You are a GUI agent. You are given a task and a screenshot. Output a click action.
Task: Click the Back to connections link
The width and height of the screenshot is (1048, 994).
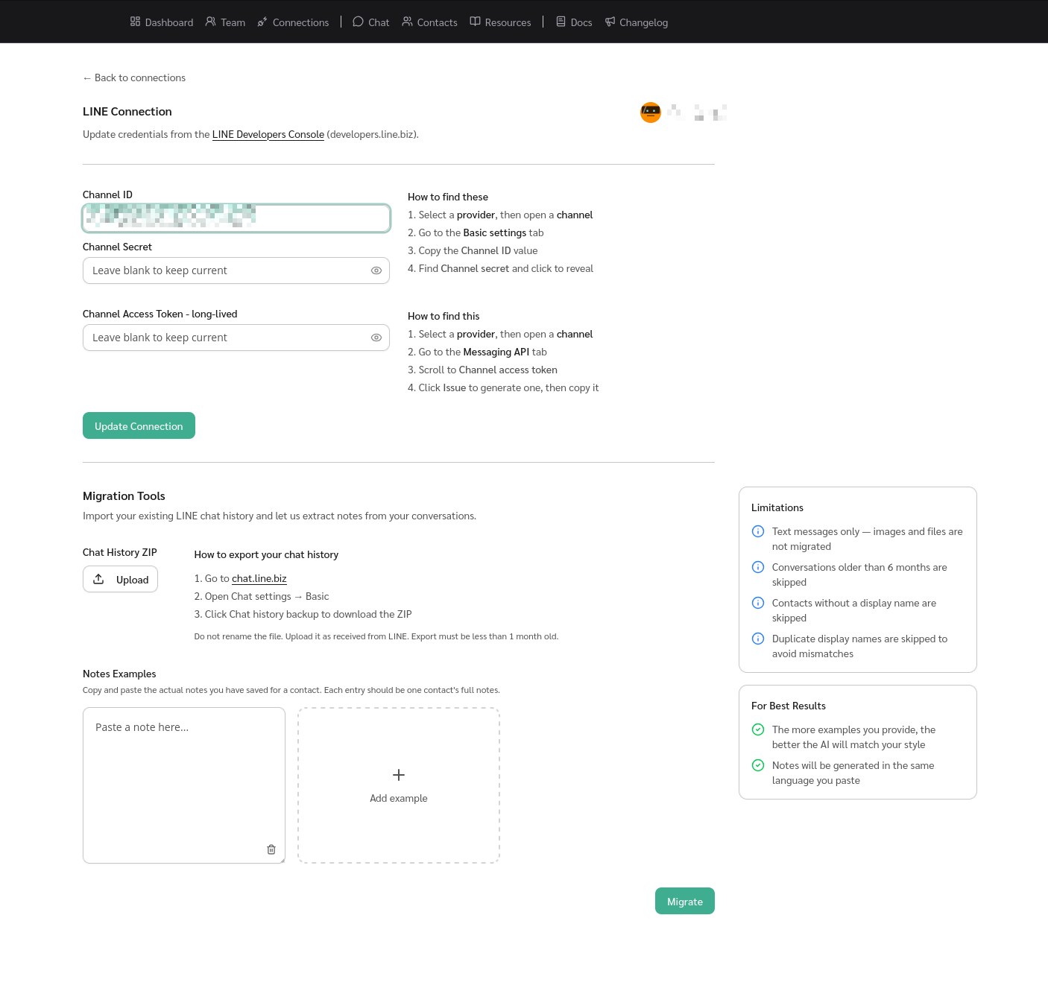point(134,77)
